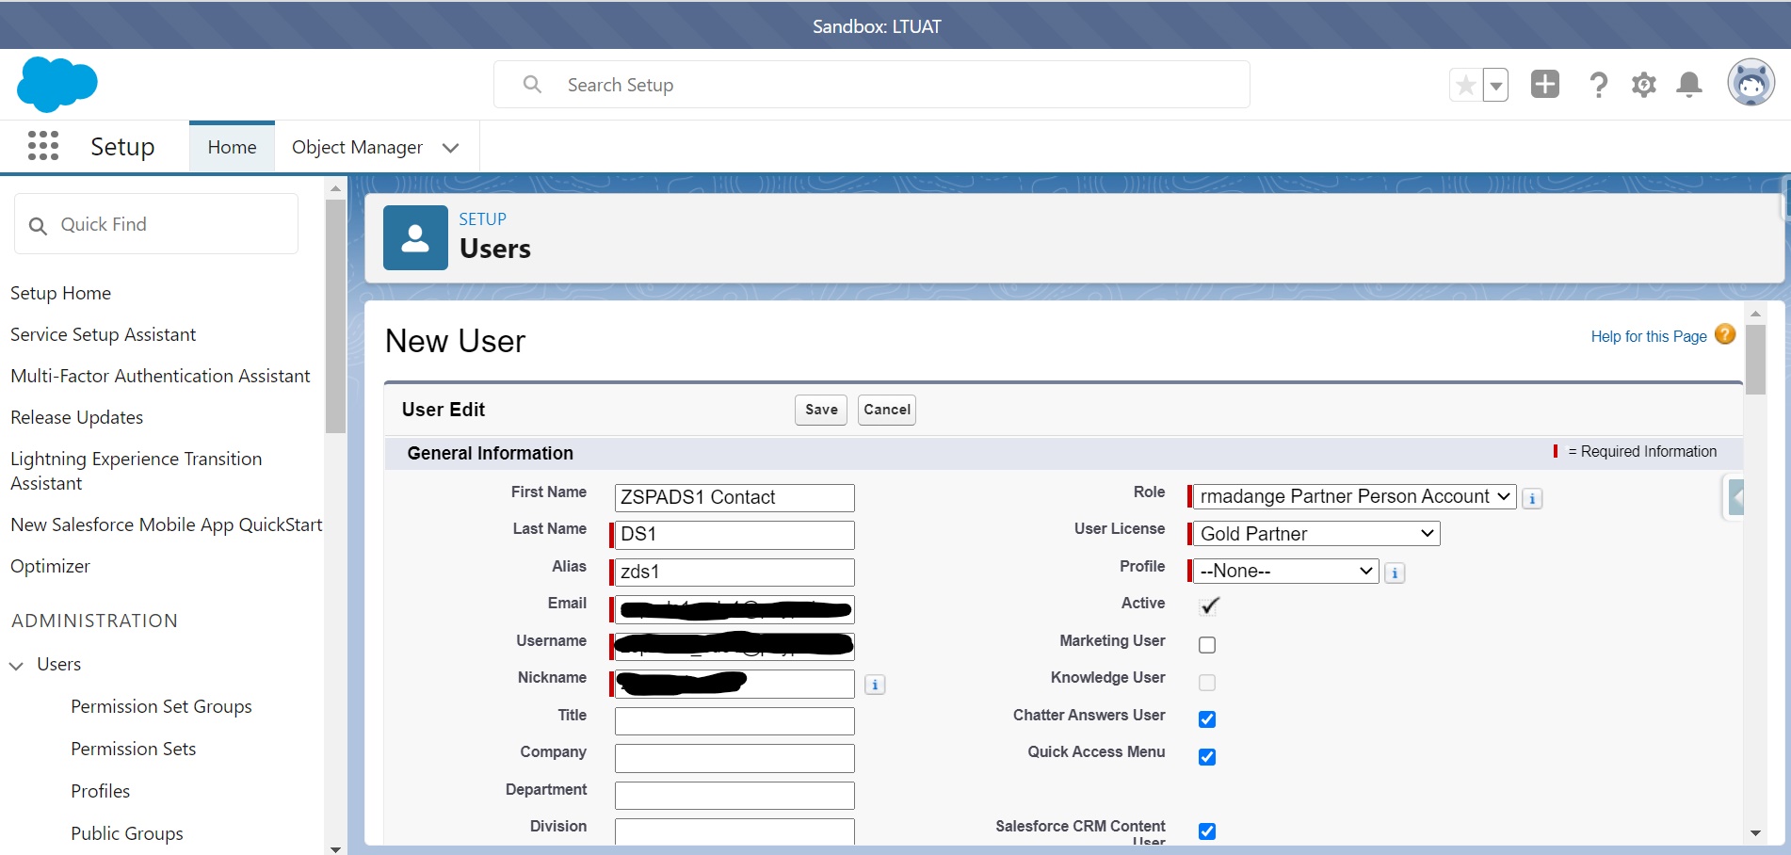The width and height of the screenshot is (1791, 855).
Task: Switch to the Home tab
Action: pyautogui.click(x=232, y=148)
